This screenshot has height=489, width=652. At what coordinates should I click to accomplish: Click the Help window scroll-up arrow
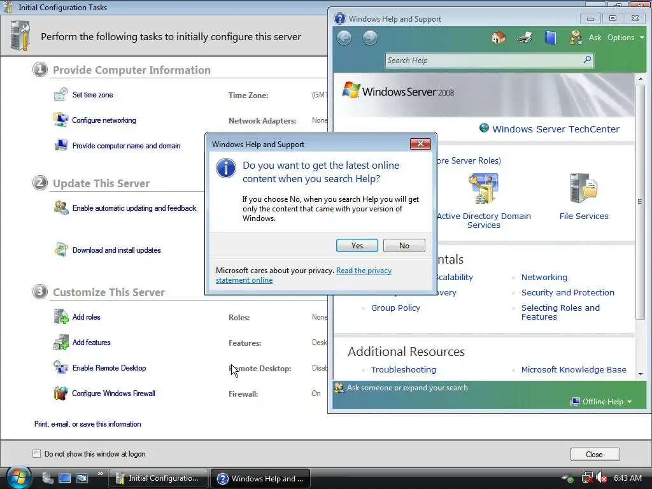tap(641, 79)
